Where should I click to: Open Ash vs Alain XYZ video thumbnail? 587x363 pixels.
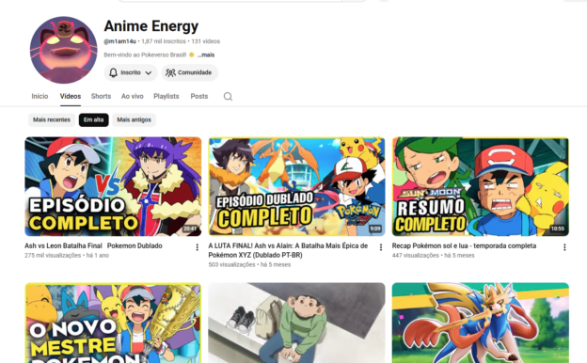click(x=296, y=186)
